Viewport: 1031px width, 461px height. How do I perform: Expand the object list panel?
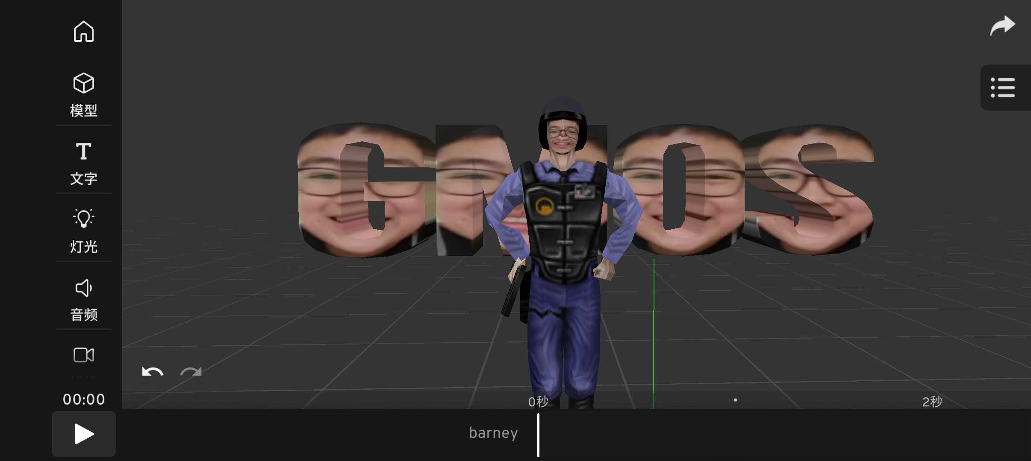(1003, 88)
